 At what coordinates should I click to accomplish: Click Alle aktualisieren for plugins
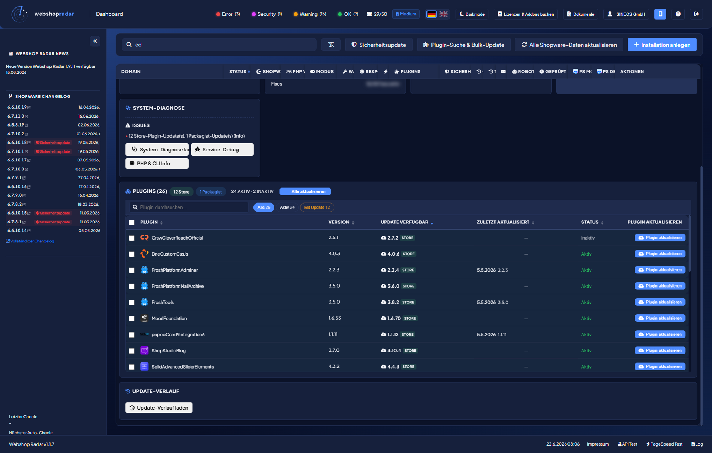(305, 191)
